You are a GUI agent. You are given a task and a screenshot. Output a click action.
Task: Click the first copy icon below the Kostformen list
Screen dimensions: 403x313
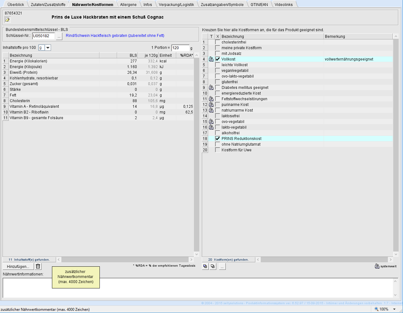coord(205,266)
